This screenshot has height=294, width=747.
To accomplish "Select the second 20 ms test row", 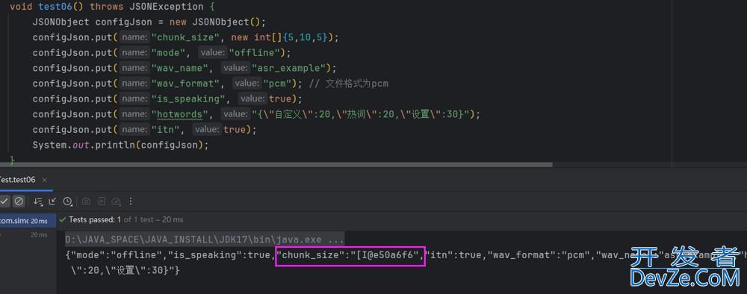I will (x=28, y=234).
